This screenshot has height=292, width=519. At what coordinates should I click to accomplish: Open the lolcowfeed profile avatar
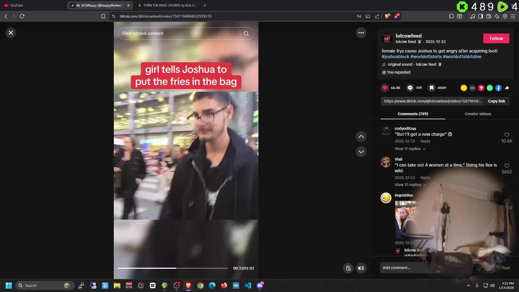(387, 39)
